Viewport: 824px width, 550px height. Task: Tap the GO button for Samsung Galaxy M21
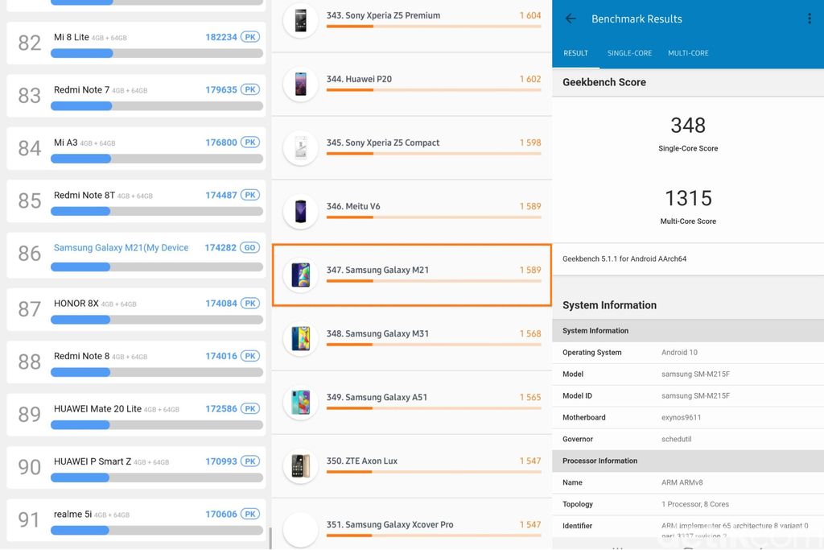(x=250, y=248)
